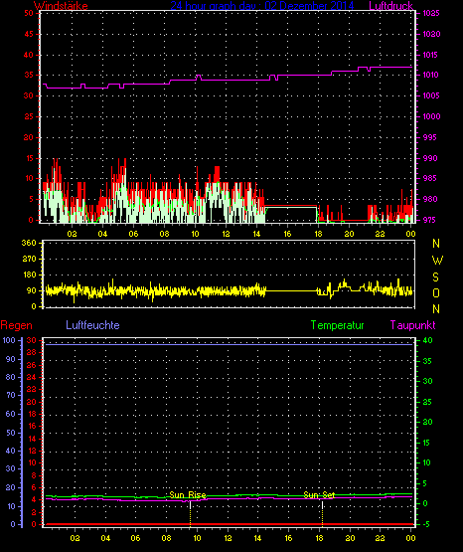Click the '06' hour label under the bottom graph

(x=135, y=538)
